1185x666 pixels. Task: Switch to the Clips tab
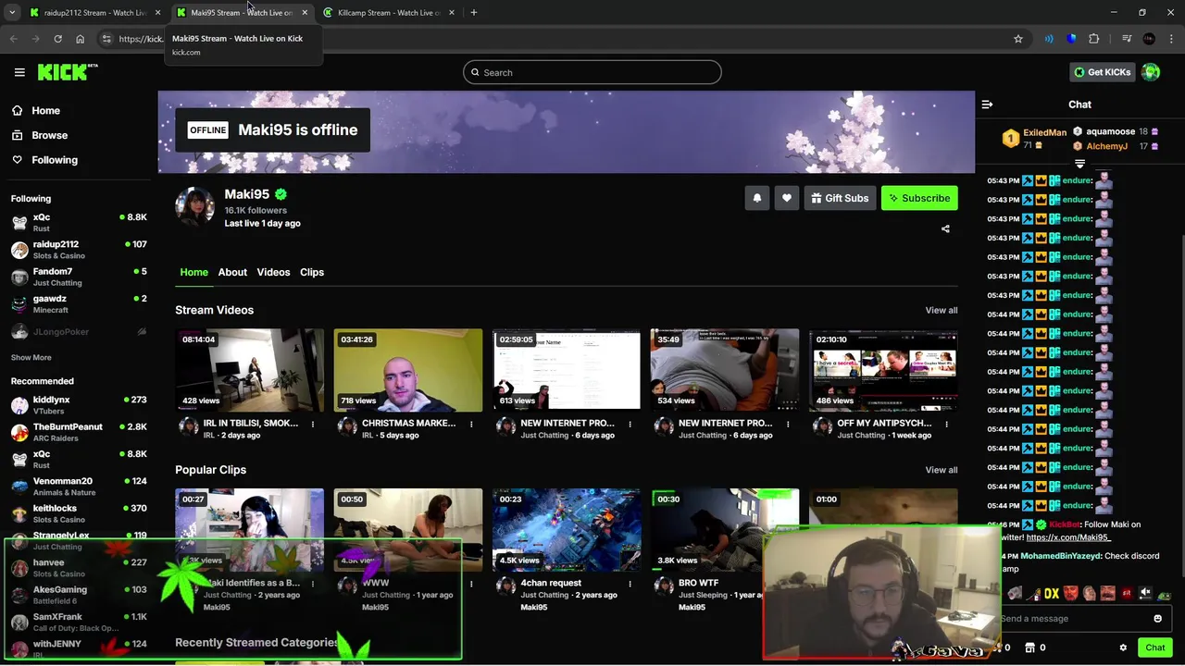pyautogui.click(x=312, y=272)
